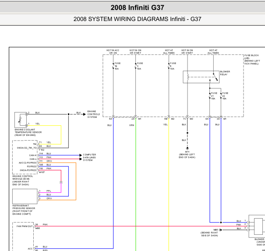Click the "CAN-H" terminal label
The width and height of the screenshot is (265, 251).
[x=32, y=156]
